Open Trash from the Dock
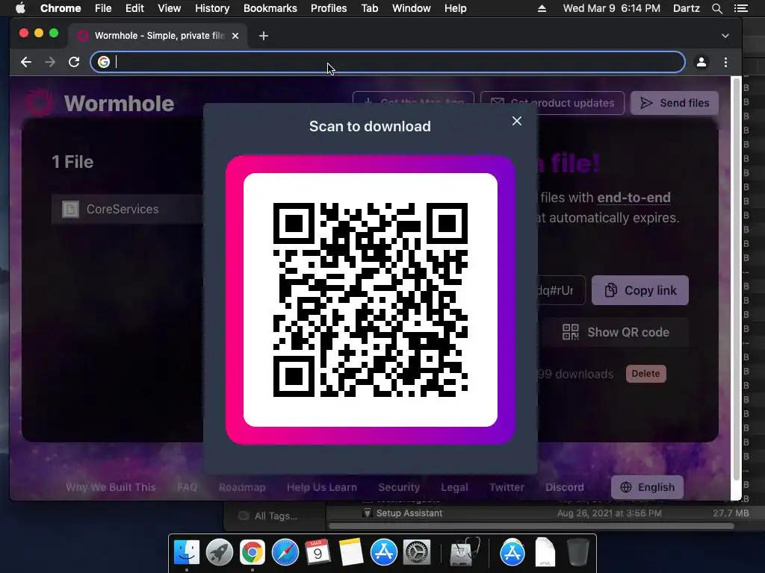The width and height of the screenshot is (765, 573). 578,553
